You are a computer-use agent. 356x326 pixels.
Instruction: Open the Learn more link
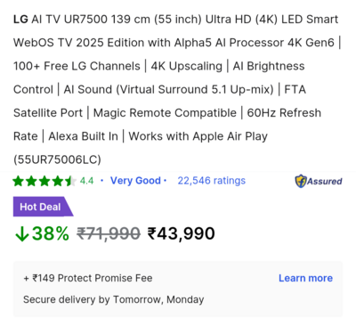coord(305,278)
